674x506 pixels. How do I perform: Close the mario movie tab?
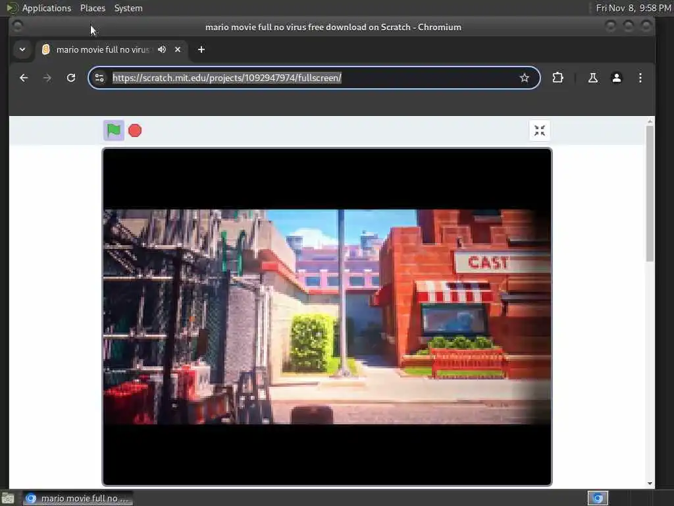point(178,49)
